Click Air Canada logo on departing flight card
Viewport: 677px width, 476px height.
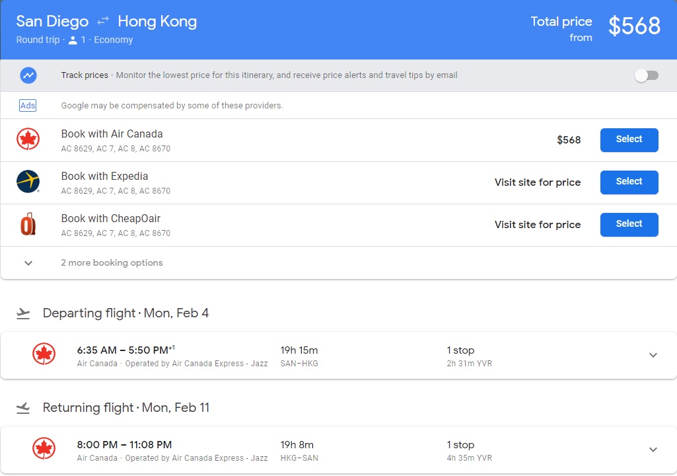click(x=44, y=355)
